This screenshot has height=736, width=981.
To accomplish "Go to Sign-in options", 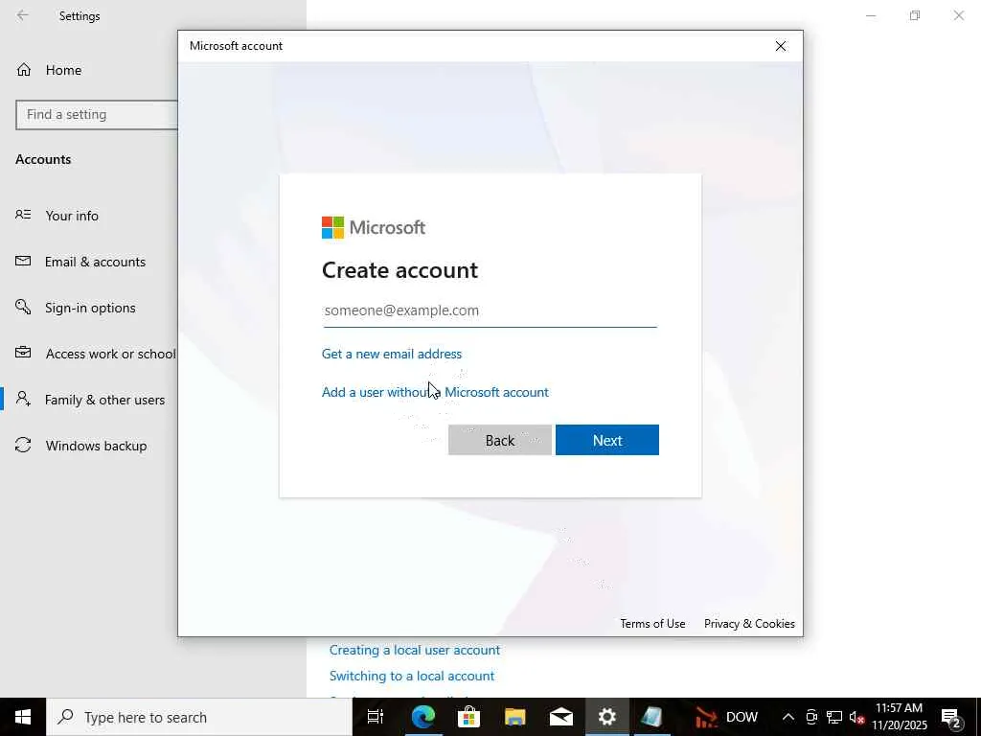I will point(89,308).
